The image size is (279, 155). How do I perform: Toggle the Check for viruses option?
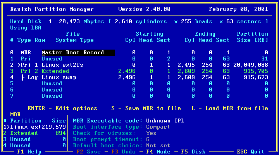[150, 133]
